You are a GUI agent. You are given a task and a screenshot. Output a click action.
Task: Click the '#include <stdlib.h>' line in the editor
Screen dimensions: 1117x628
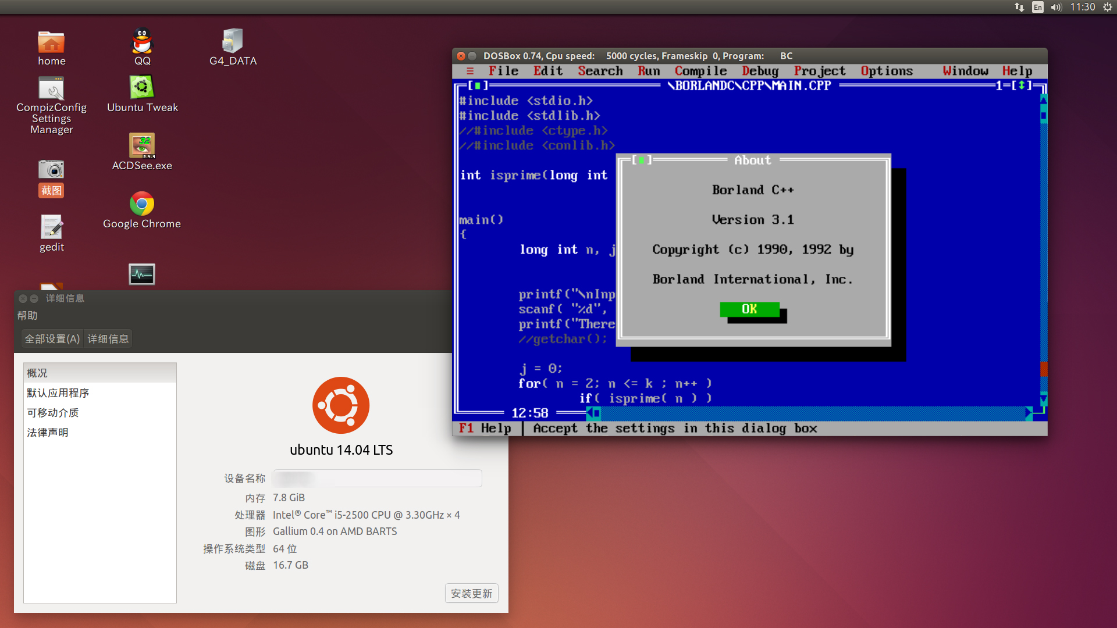pos(529,116)
